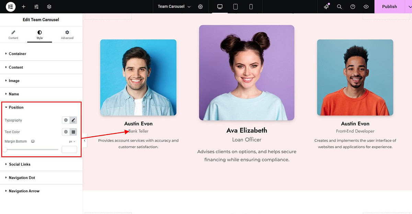Click the 'Advises clients on options' description
This screenshot has height=214, width=412.
pyautogui.click(x=247, y=156)
